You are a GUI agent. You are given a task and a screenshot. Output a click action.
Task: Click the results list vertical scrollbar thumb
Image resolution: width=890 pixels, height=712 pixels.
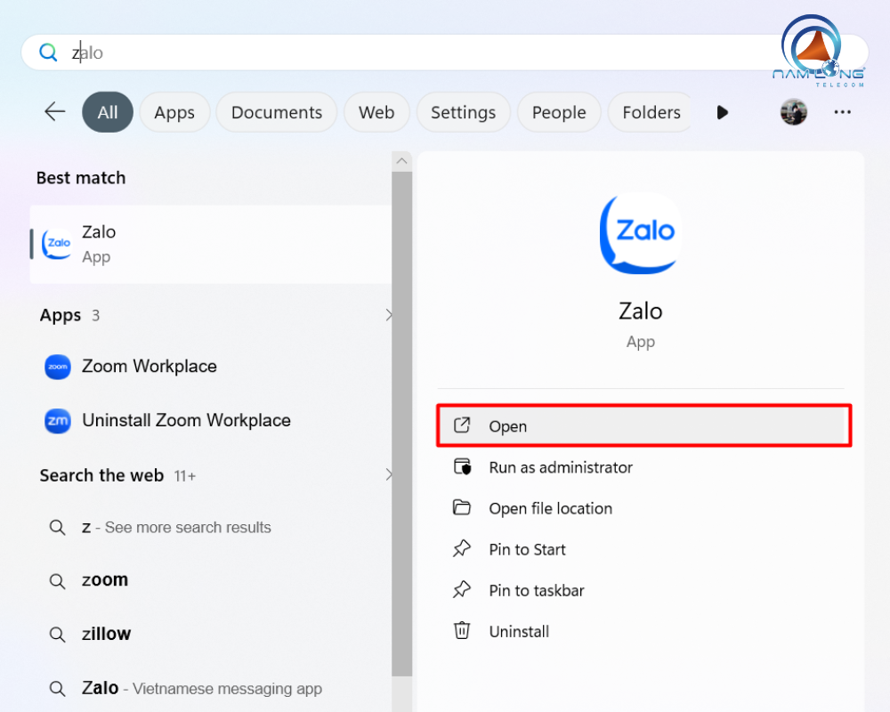(x=402, y=424)
